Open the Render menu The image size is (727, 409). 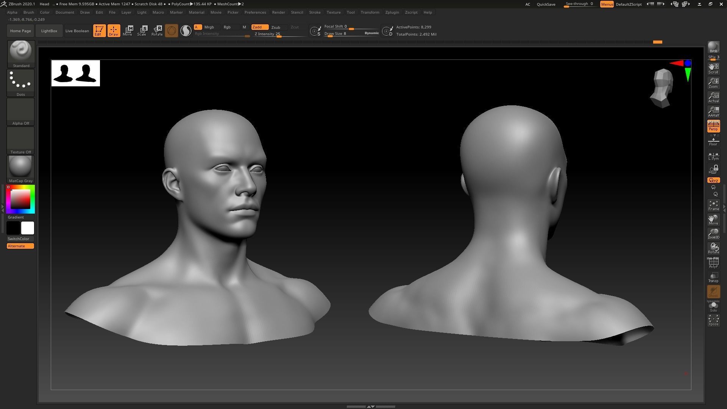point(278,12)
